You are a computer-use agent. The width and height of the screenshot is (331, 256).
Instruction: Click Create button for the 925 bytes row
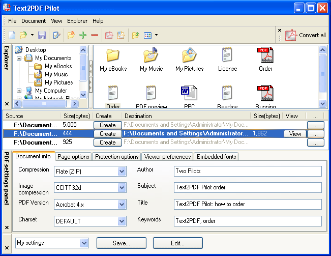pos(108,143)
